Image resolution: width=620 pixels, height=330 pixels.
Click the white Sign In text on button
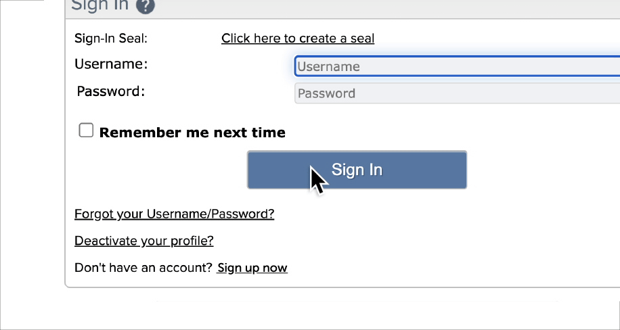tap(357, 170)
